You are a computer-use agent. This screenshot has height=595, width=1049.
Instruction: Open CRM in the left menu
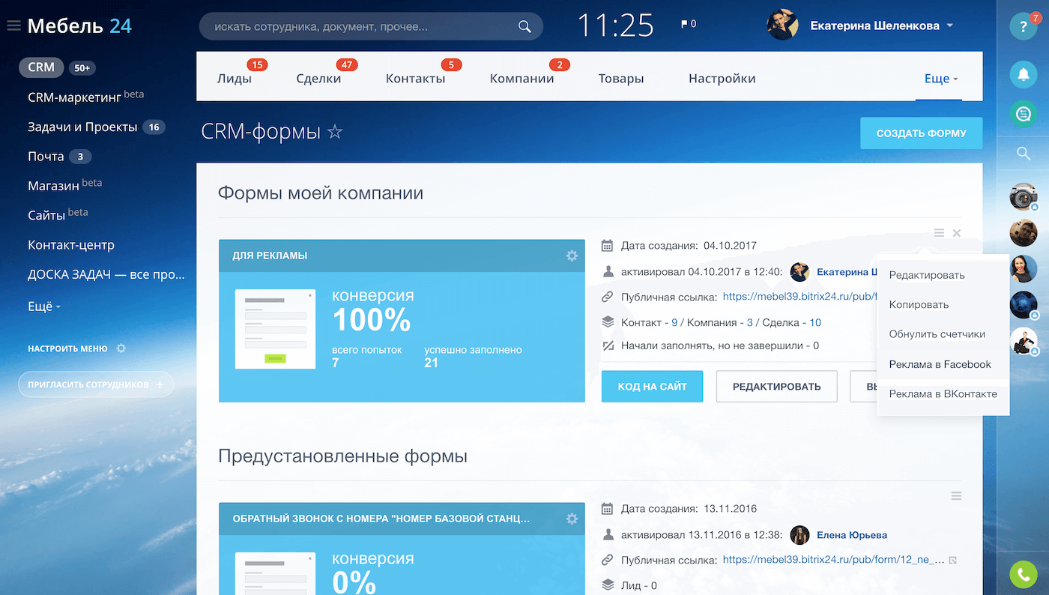pos(41,67)
